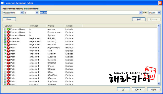Click the list scrollbar down arrow
Screen dimensions: 163x94
click(x=159, y=83)
